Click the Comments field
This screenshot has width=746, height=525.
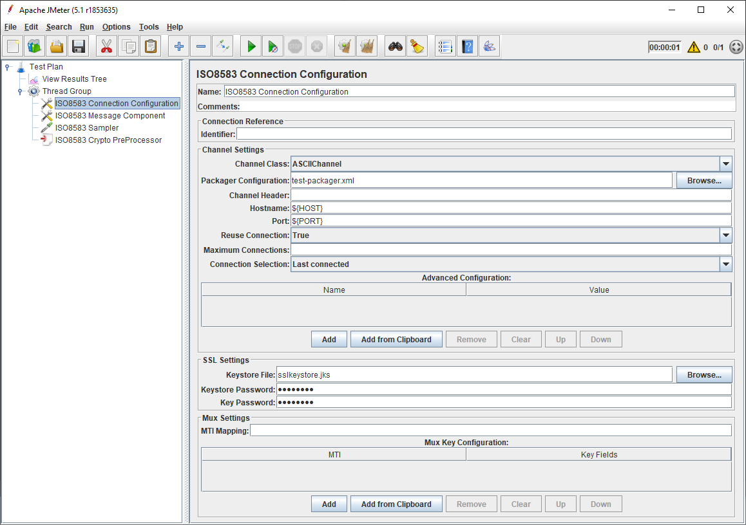(x=488, y=106)
